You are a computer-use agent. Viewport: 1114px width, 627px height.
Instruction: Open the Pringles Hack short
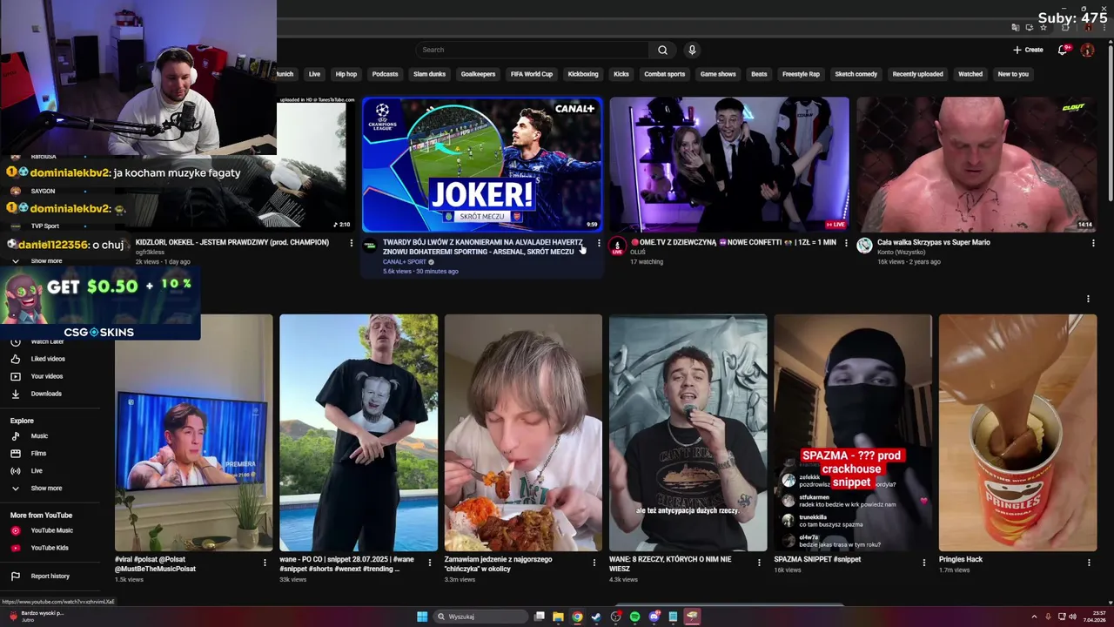1017,433
